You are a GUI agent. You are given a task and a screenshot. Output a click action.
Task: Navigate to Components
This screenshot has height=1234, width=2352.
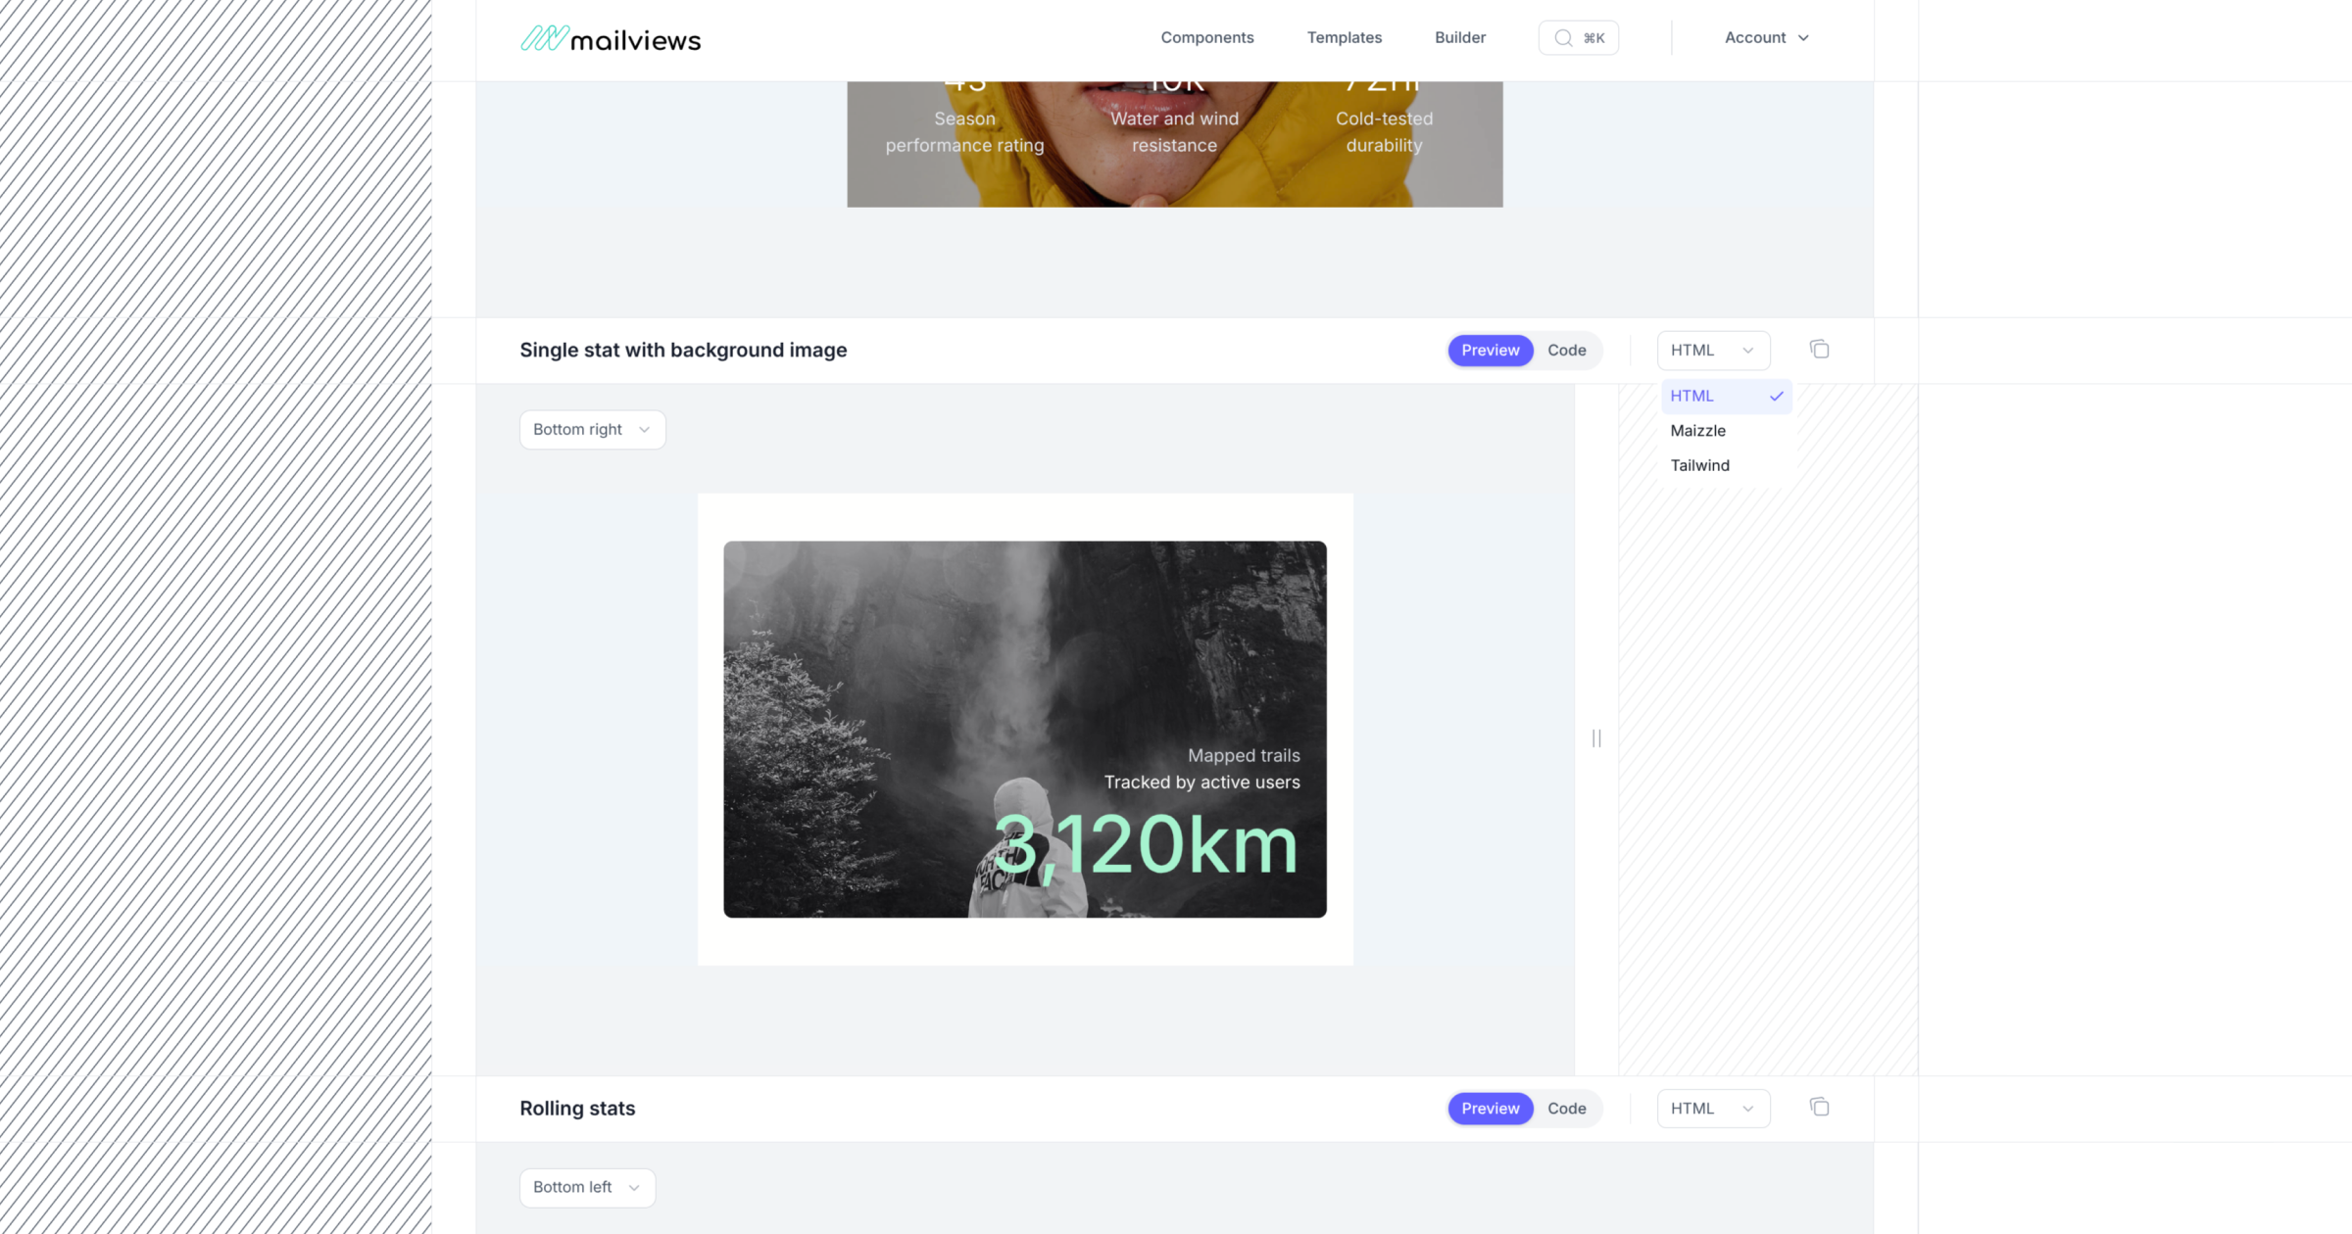[x=1207, y=37]
